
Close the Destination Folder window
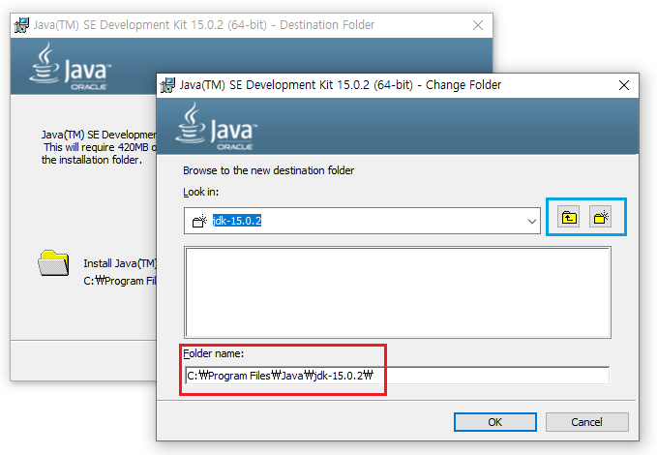(x=478, y=25)
